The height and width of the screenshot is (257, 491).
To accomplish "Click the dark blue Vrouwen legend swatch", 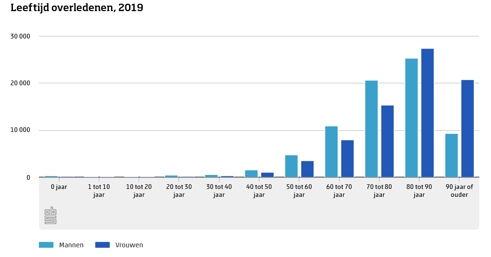I will coord(102,245).
